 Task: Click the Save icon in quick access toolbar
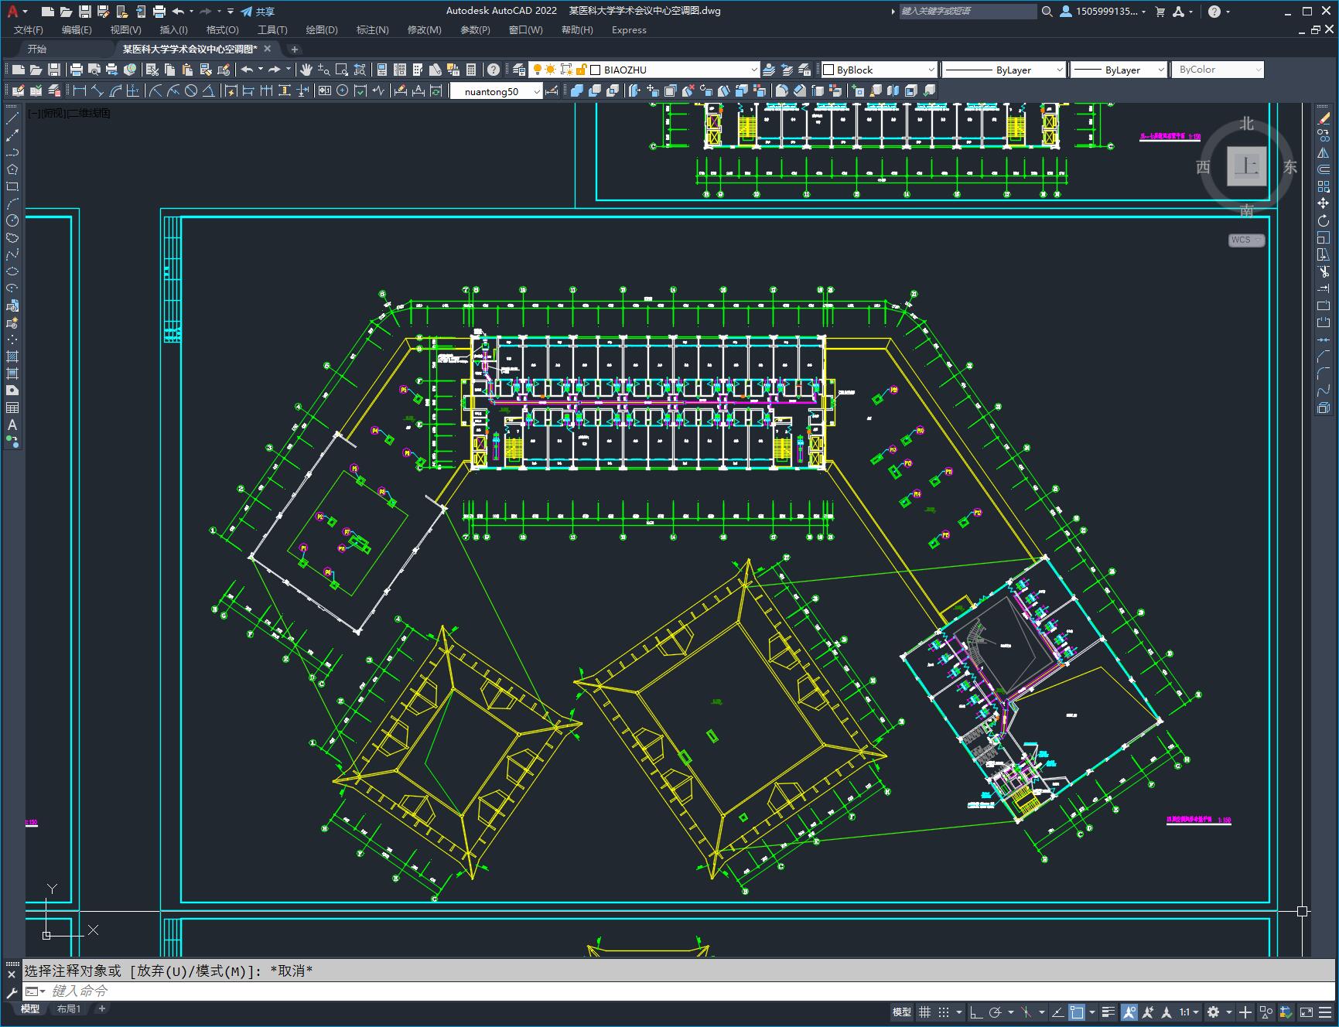(x=85, y=12)
